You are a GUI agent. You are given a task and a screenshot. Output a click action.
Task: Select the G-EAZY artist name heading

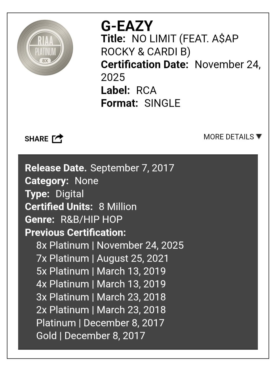pos(127,26)
